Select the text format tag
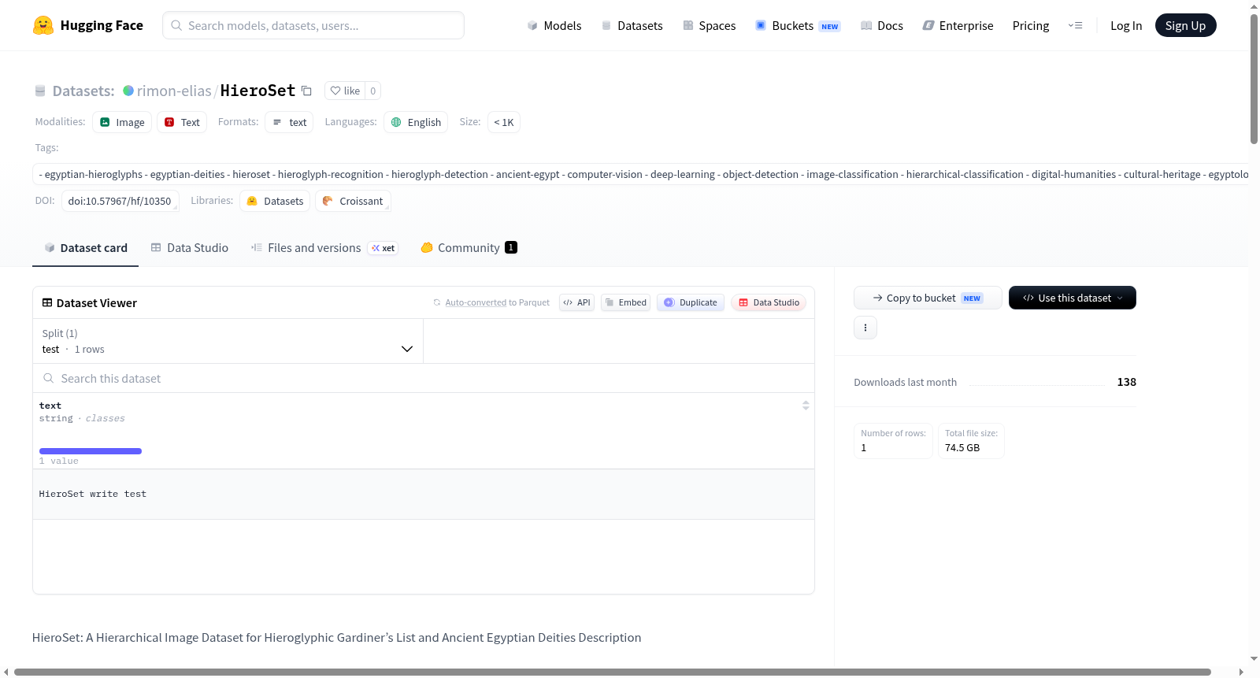This screenshot has height=678, width=1260. [x=289, y=122]
